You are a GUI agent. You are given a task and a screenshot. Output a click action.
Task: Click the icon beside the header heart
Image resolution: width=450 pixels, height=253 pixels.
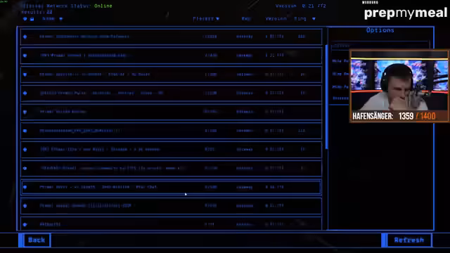click(32, 19)
